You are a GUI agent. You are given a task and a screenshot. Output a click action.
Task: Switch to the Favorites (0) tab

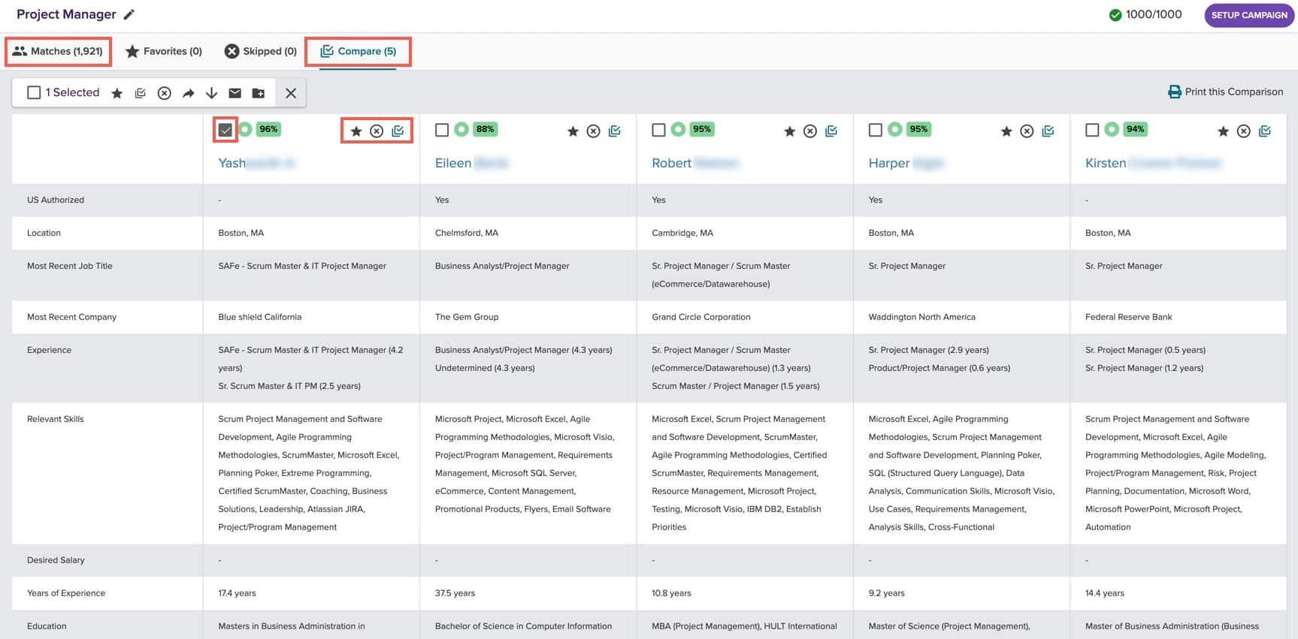[x=164, y=51]
